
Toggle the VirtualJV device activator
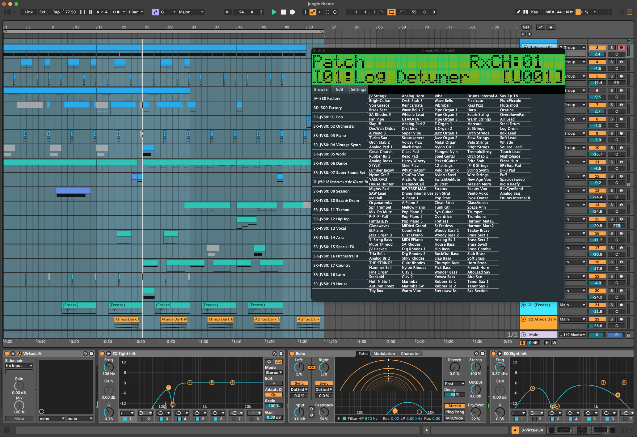click(7, 354)
